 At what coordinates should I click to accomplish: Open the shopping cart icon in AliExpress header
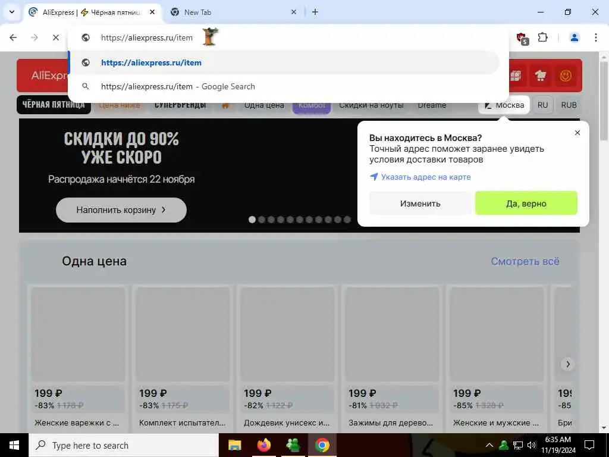point(540,76)
